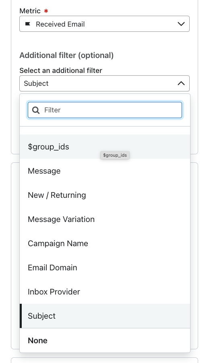Screen dimensions: 209x363
Task: Choose Inbox Provider from the list
Action: 105,292
